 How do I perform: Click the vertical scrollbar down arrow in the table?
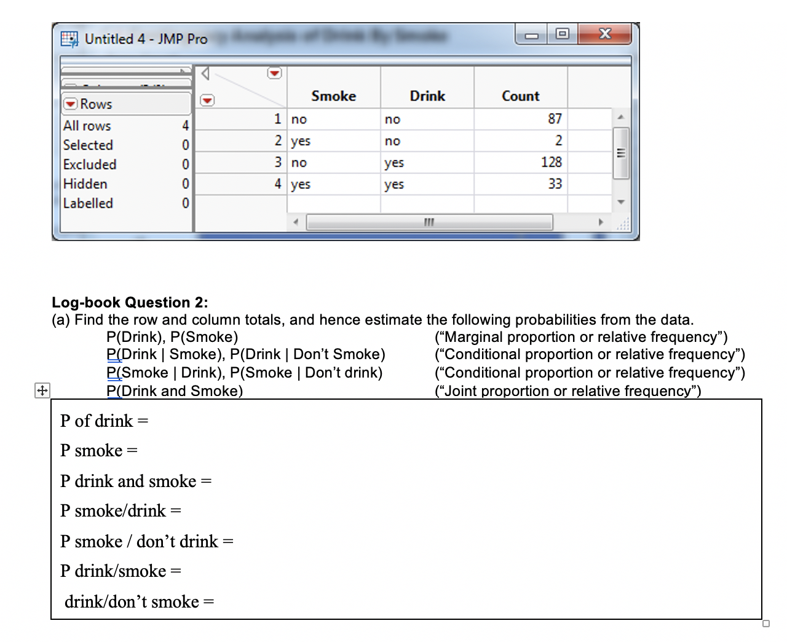pos(620,202)
